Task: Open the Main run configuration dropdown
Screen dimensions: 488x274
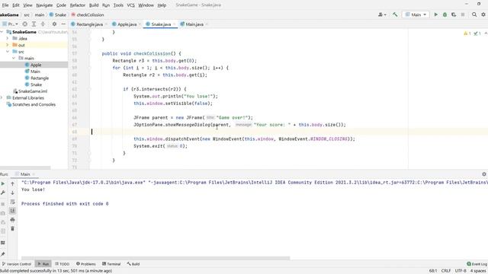Action: [x=416, y=14]
